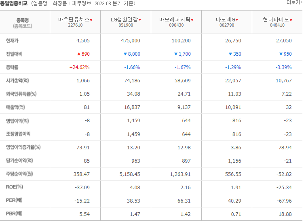Open 현대바이오 stock link

[276, 19]
